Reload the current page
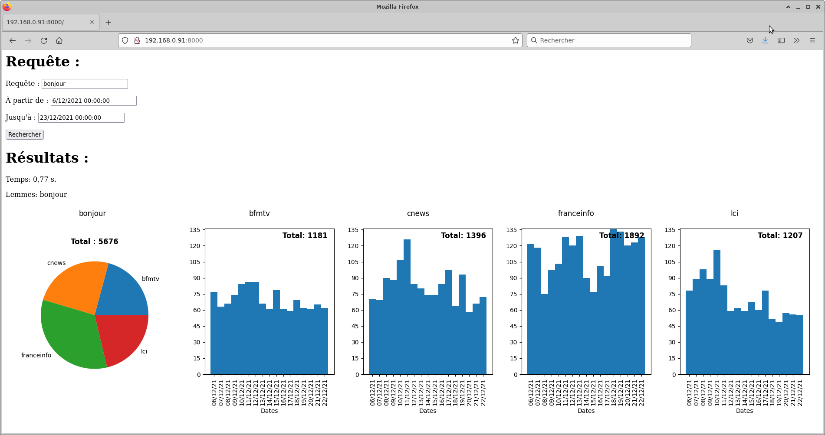Screen dimensions: 825x435 pos(44,40)
